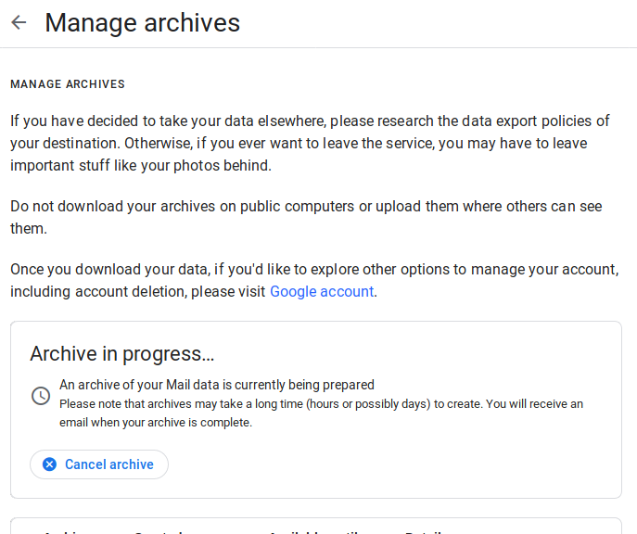Click the warning about public computers
This screenshot has width=637, height=534.
tap(306, 217)
